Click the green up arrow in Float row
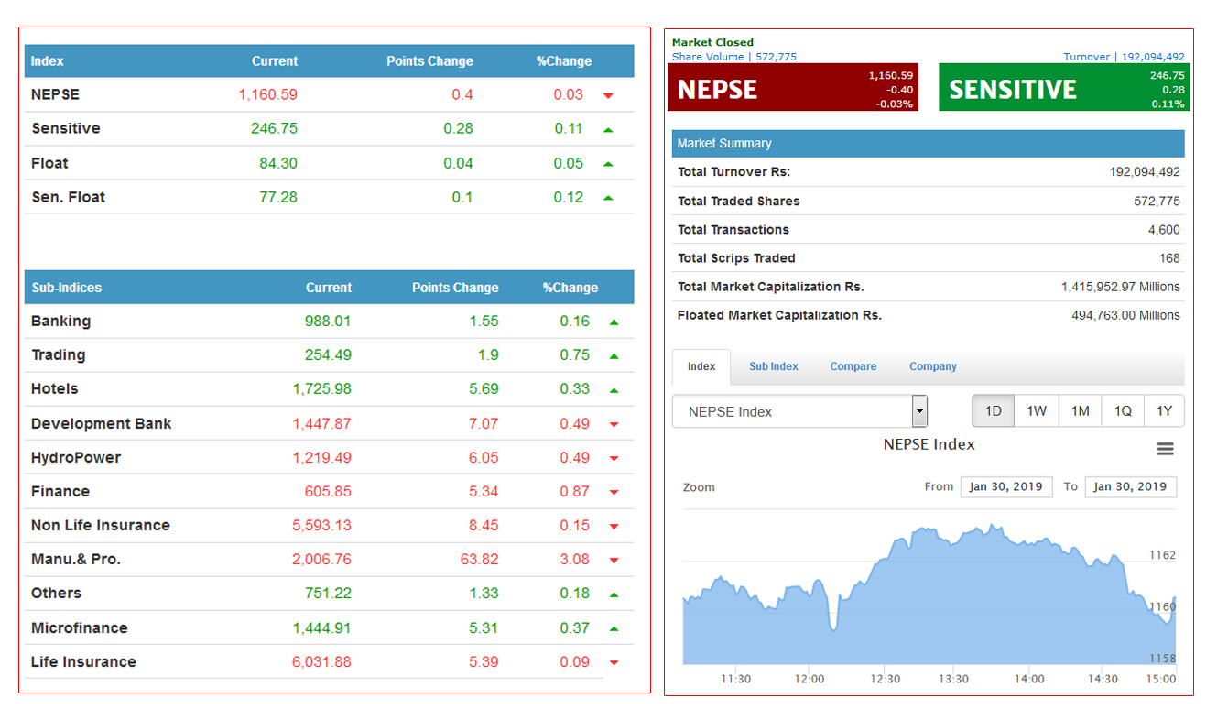Viewport: 1217px width, 709px height. [608, 164]
